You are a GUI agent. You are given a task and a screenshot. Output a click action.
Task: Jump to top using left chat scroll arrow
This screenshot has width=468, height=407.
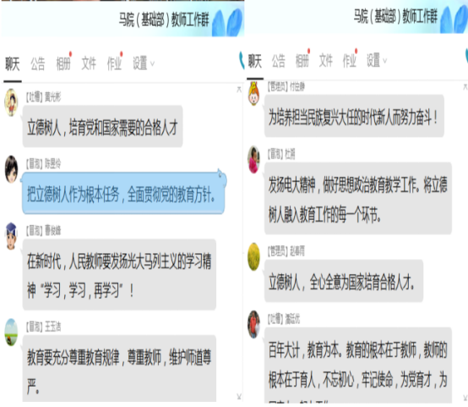coord(239,89)
